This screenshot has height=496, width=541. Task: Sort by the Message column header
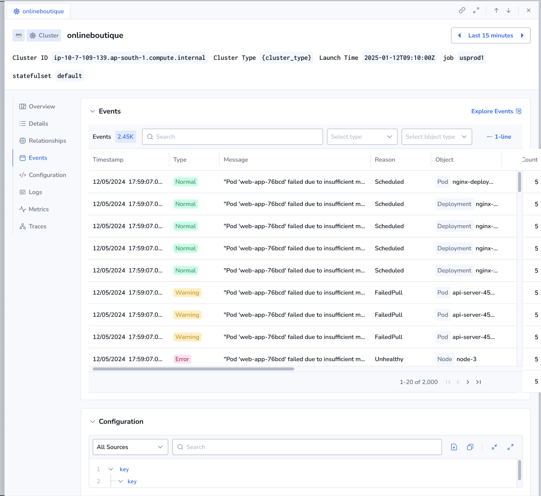pos(236,160)
